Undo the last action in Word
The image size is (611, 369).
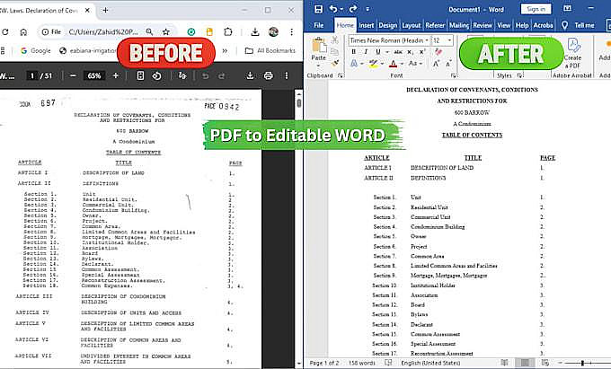point(333,9)
